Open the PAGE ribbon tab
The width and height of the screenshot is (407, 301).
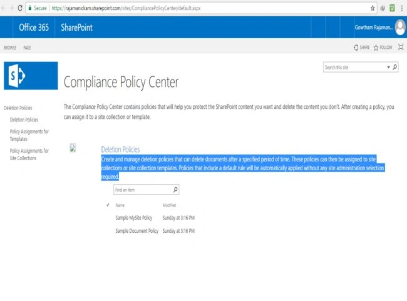pyautogui.click(x=27, y=48)
